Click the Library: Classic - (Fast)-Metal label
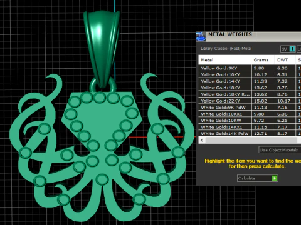The image size is (301, 225). (x=226, y=49)
